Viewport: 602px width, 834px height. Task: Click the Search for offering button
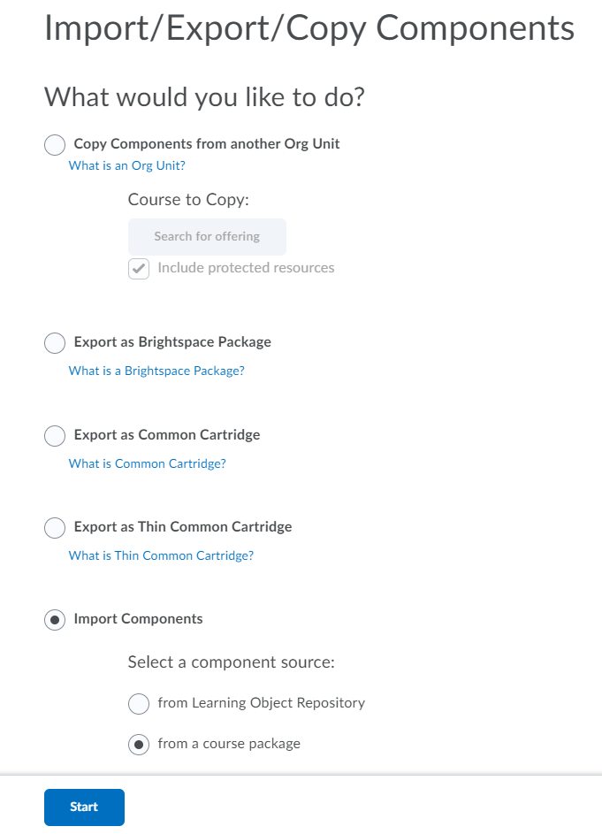coord(207,237)
